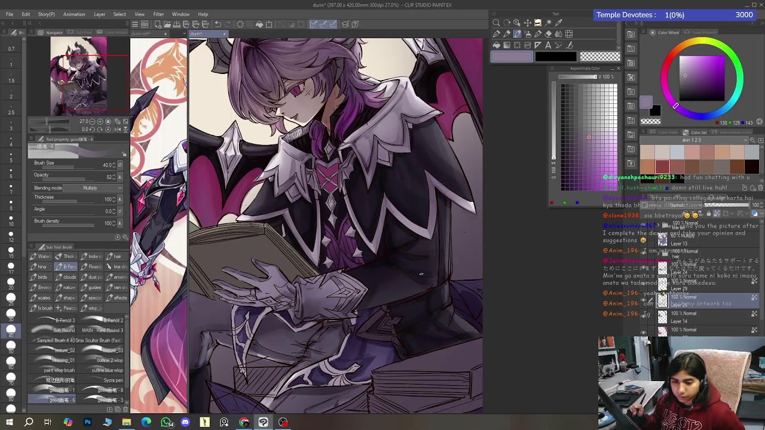Screen dimensions: 765x430
Task: Toggle Brush Size pressure setting button
Action: click(120, 165)
